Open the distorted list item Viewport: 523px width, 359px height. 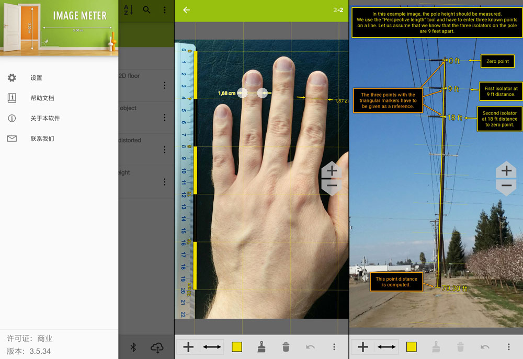146,149
